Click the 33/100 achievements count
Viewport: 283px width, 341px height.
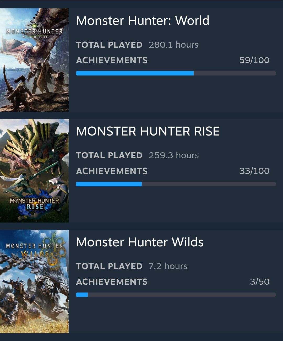254,171
